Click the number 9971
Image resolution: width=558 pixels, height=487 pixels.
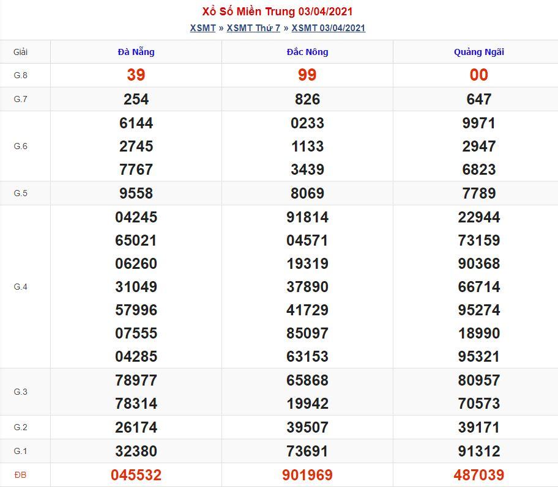coord(479,123)
